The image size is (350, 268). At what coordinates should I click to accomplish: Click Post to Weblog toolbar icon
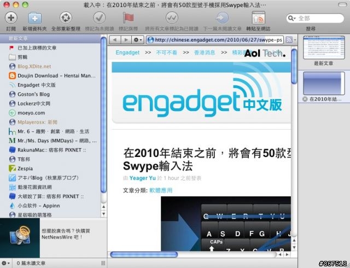click(x=258, y=18)
